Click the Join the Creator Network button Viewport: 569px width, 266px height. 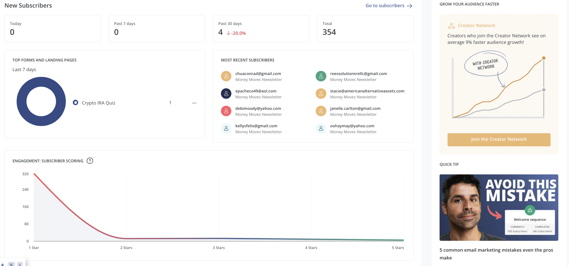pyautogui.click(x=499, y=139)
